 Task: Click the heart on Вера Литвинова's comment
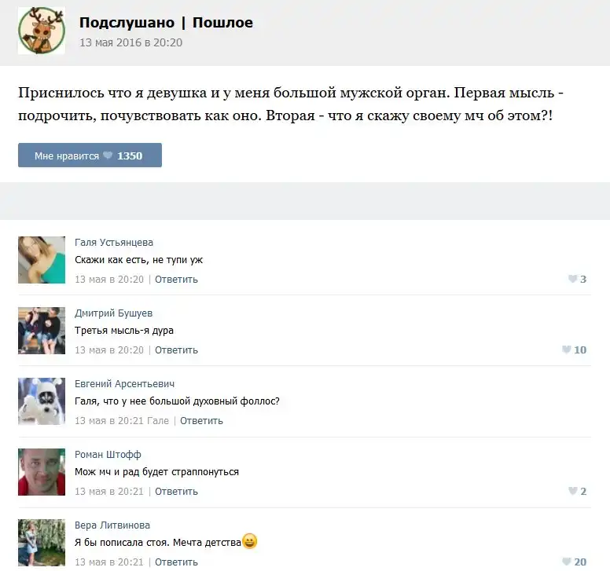click(566, 562)
